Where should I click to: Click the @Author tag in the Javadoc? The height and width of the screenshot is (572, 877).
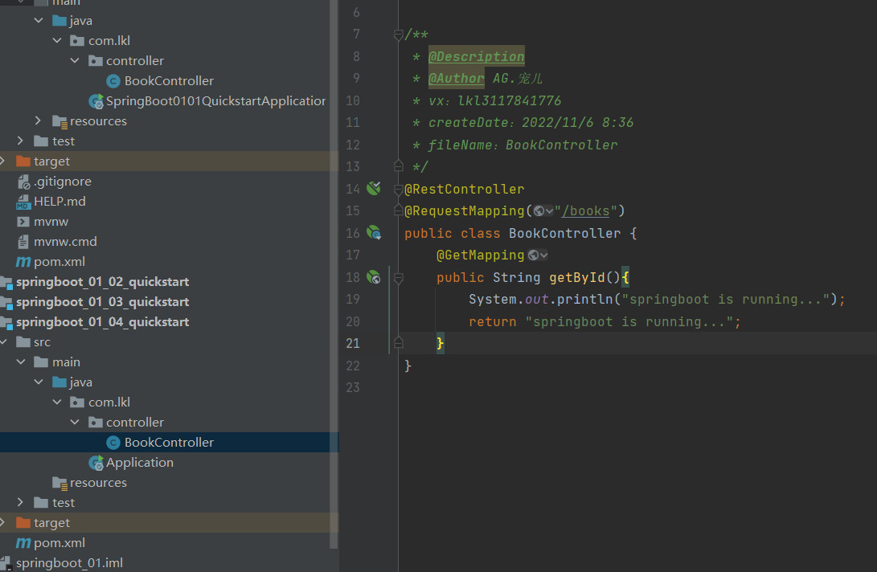[457, 78]
